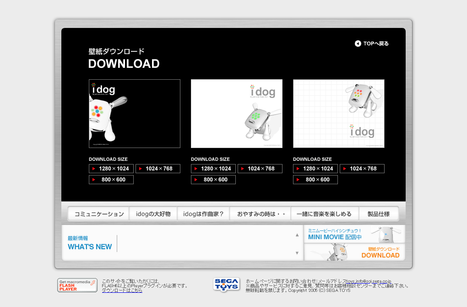Click the 壁紙ダウンロード heading text
Screen dimensions: 467x307
click(x=116, y=51)
